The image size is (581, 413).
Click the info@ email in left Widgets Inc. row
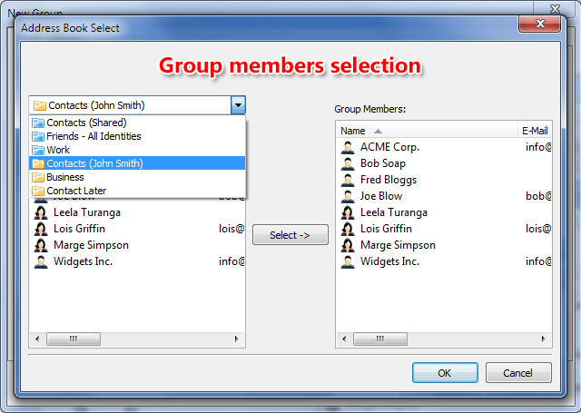pos(231,261)
